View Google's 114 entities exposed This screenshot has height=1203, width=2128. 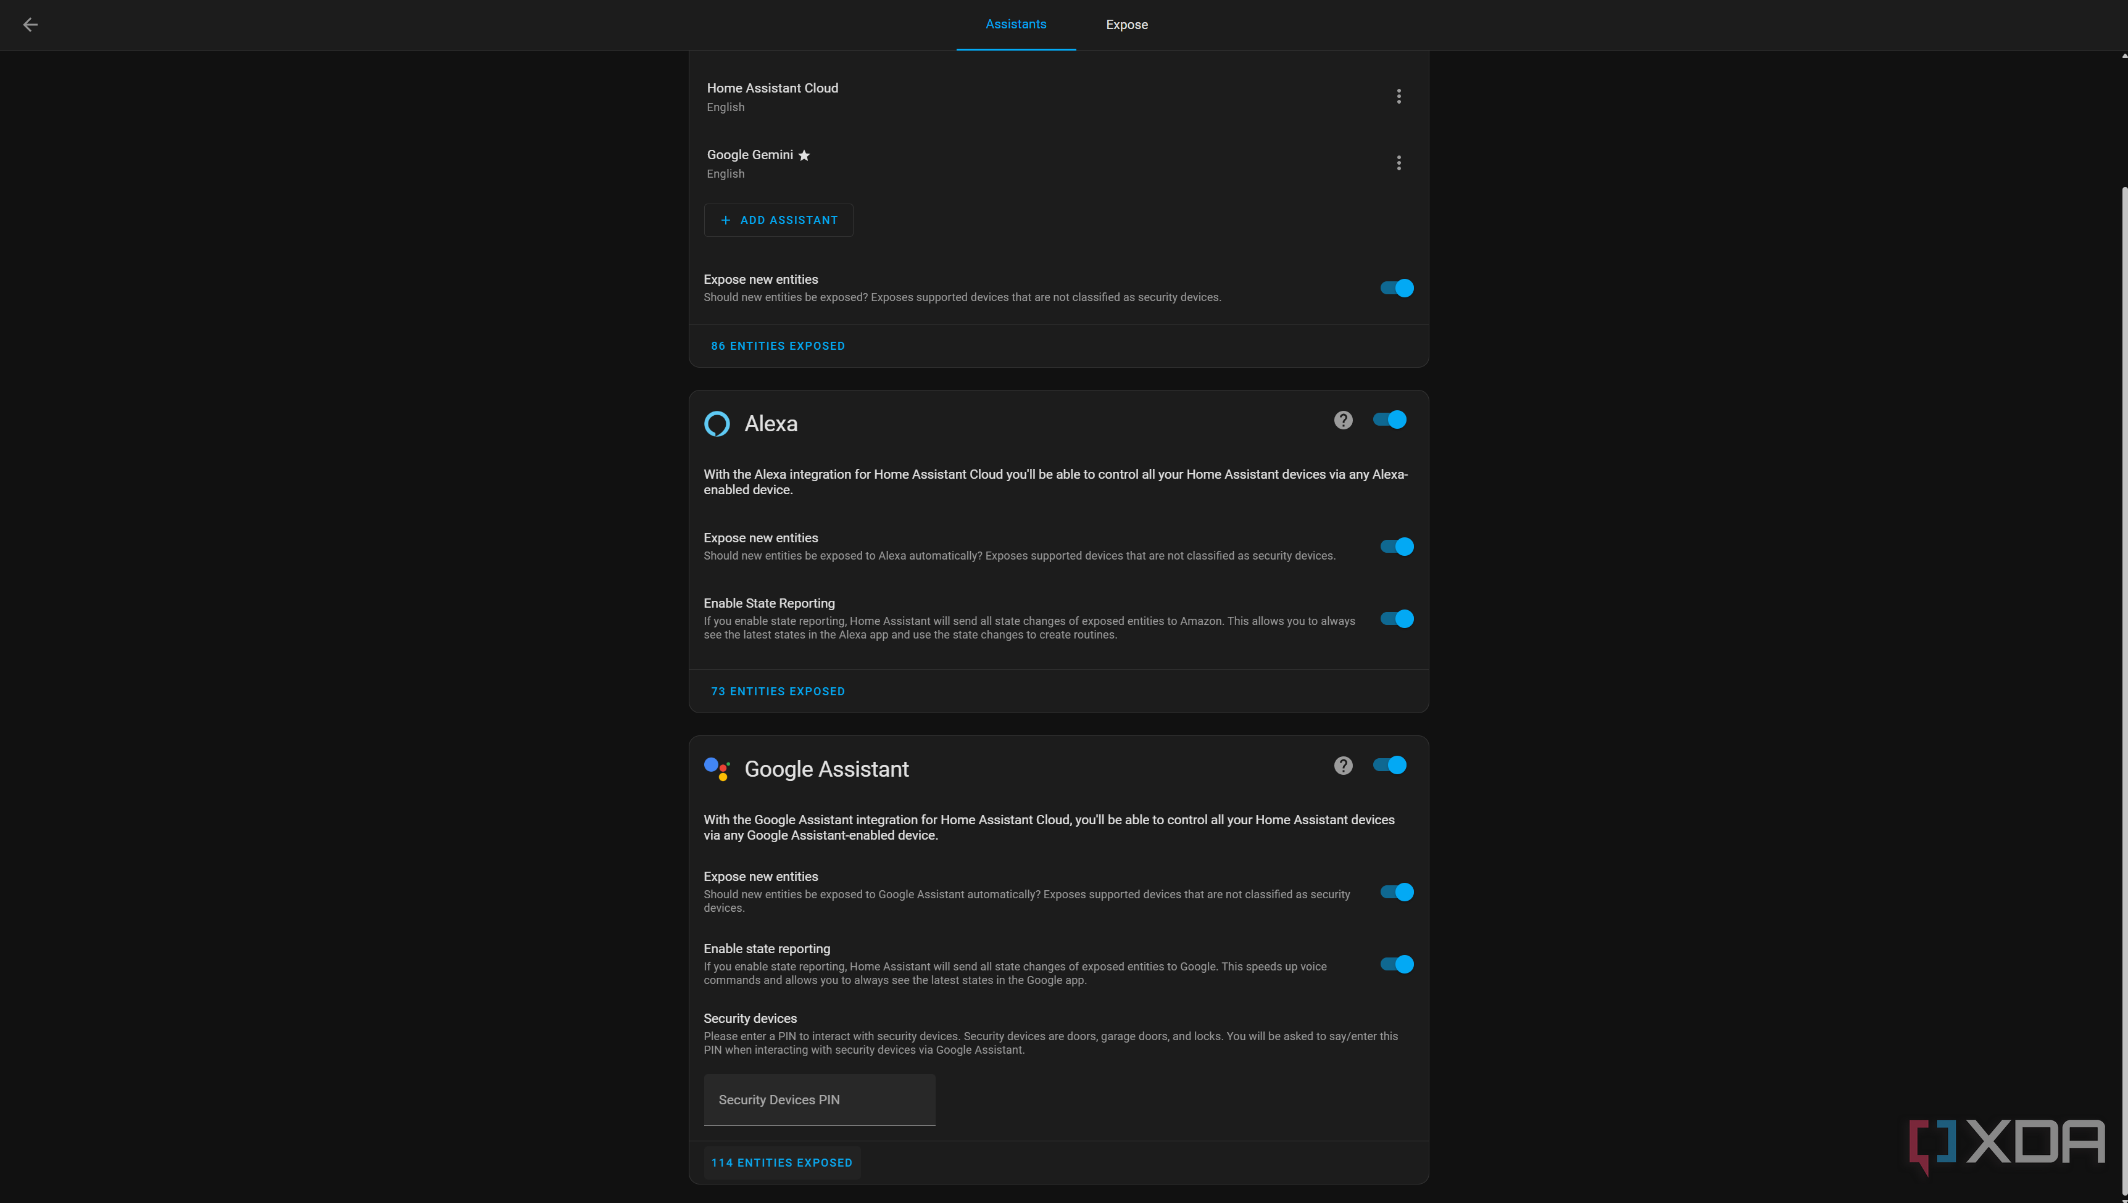point(782,1162)
